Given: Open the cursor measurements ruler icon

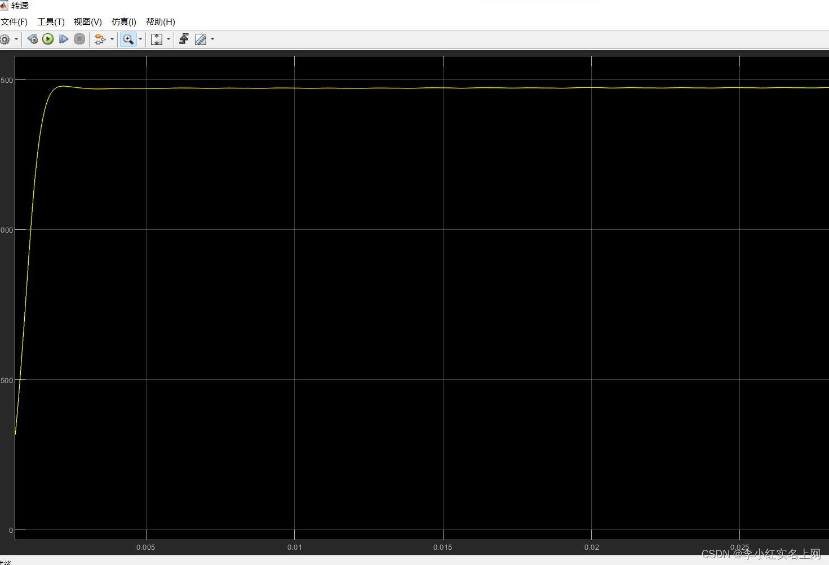Looking at the screenshot, I should coord(201,39).
